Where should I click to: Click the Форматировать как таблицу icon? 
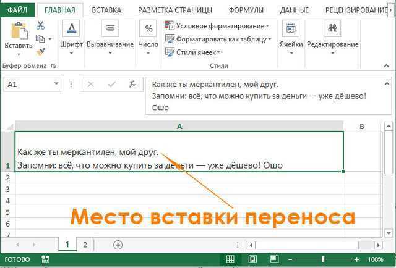pos(170,39)
